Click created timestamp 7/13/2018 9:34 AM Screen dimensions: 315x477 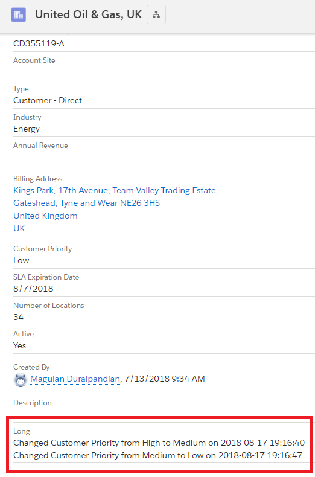(x=165, y=379)
